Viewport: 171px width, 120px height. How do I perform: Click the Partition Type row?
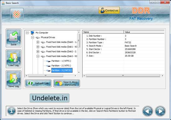tap(123, 43)
